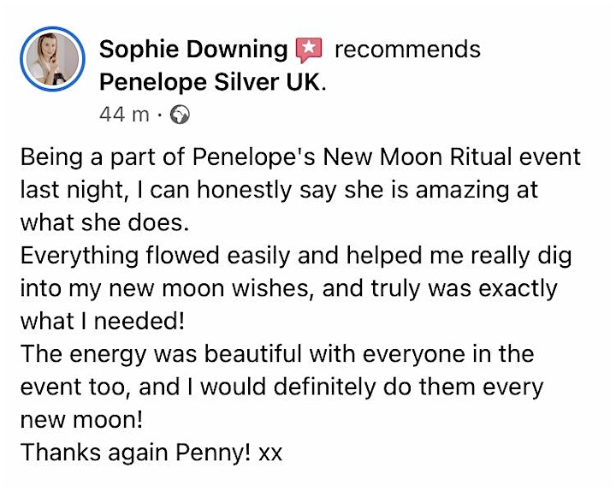This screenshot has width=616, height=491.
Task: Click the text what I needed!
Action: tap(102, 322)
